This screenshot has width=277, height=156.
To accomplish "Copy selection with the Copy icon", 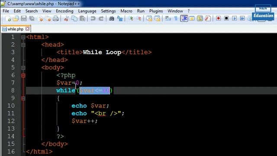I will coord(74,18).
